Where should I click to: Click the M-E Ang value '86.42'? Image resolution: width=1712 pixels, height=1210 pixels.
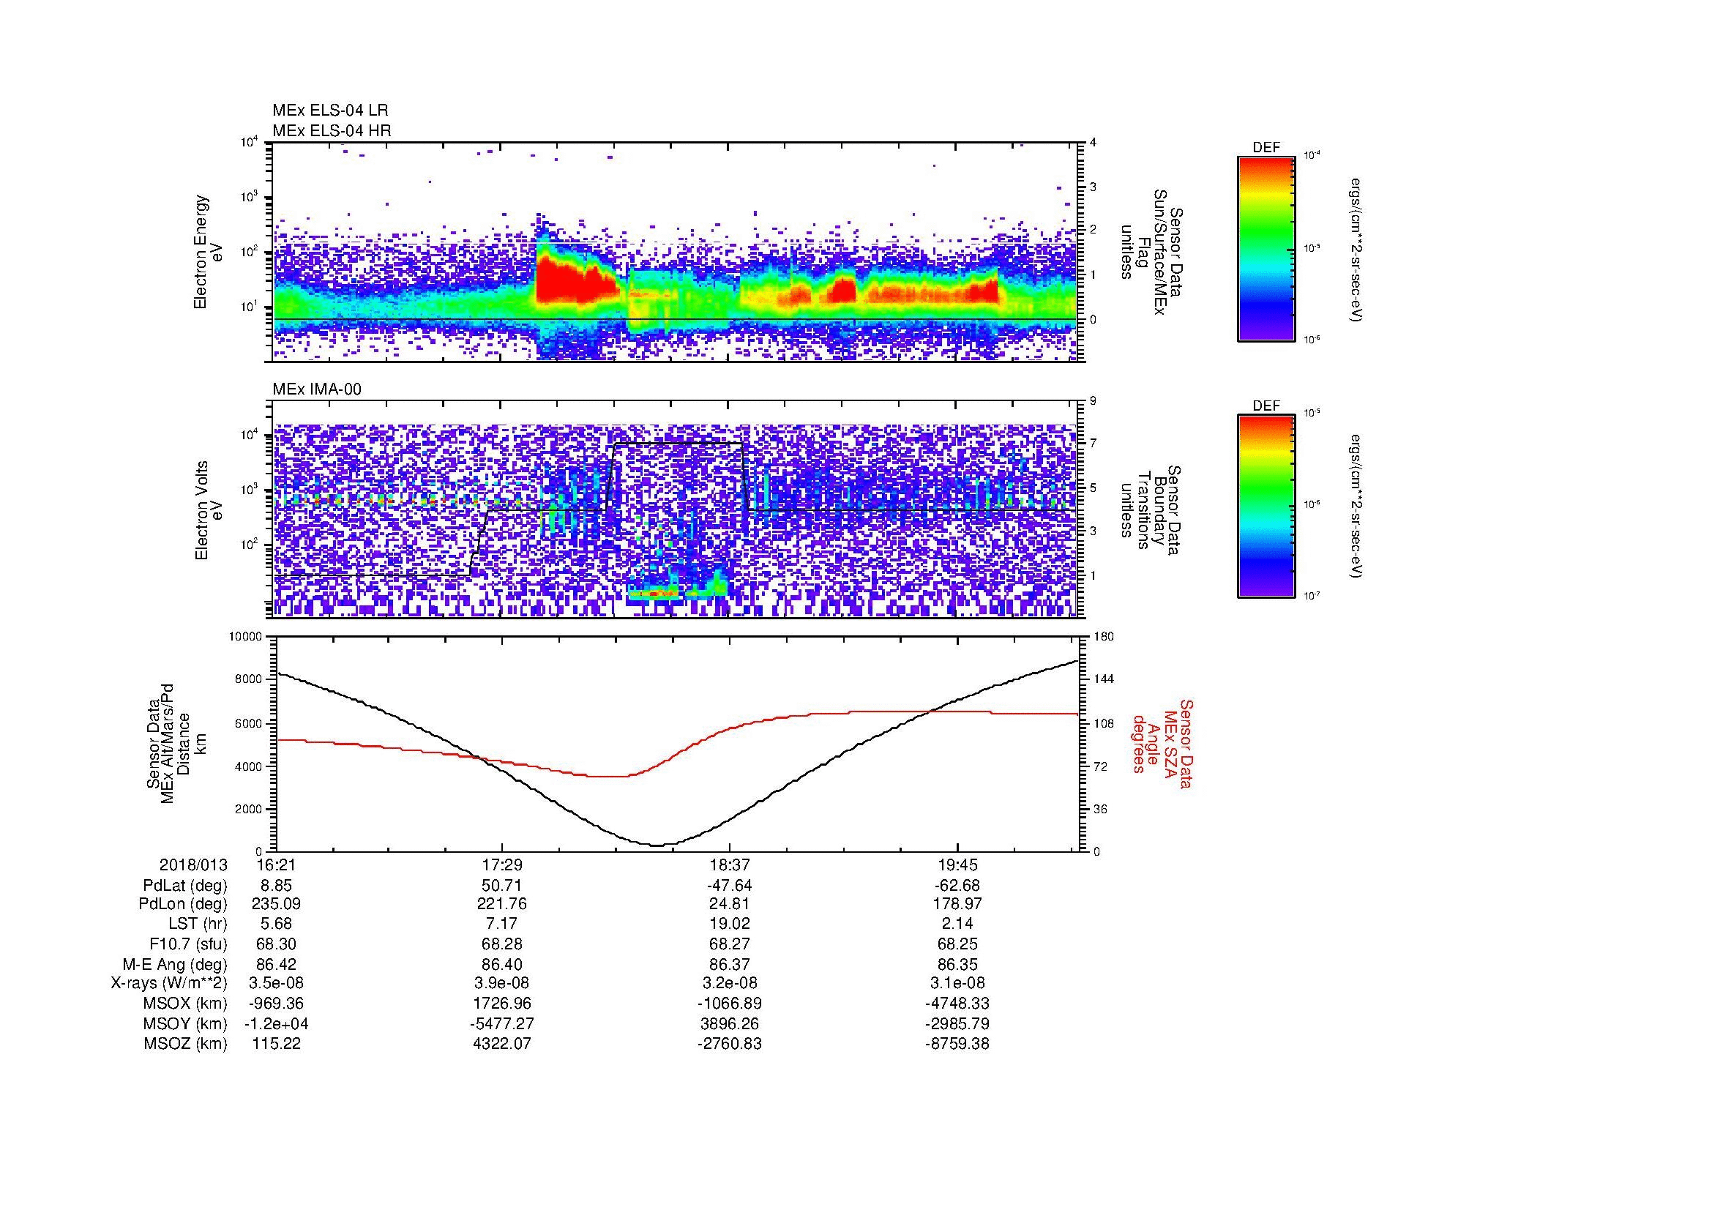click(275, 964)
